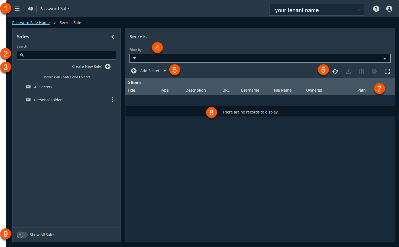399x247 pixels.
Task: Click the Personal Folder safe icon
Action: tap(28, 100)
